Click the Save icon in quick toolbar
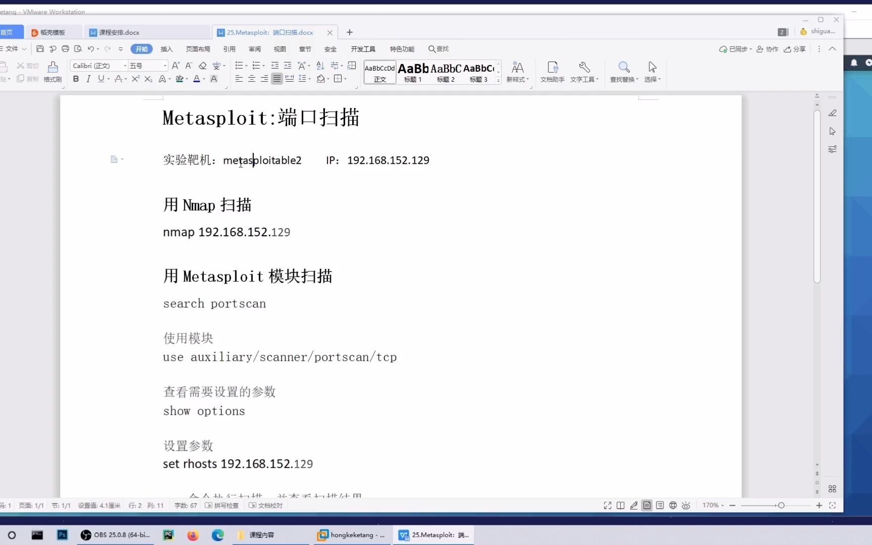872x545 pixels. click(40, 49)
